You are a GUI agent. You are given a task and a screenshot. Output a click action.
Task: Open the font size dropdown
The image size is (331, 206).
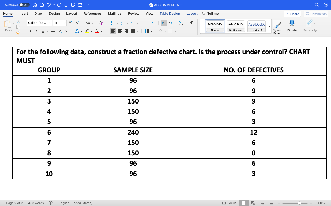click(64, 23)
